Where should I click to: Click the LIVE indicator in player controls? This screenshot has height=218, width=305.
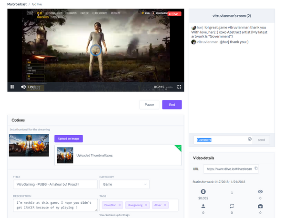click(32, 87)
